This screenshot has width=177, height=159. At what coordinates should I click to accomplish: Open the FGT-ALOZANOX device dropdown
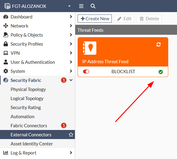(x=69, y=6)
